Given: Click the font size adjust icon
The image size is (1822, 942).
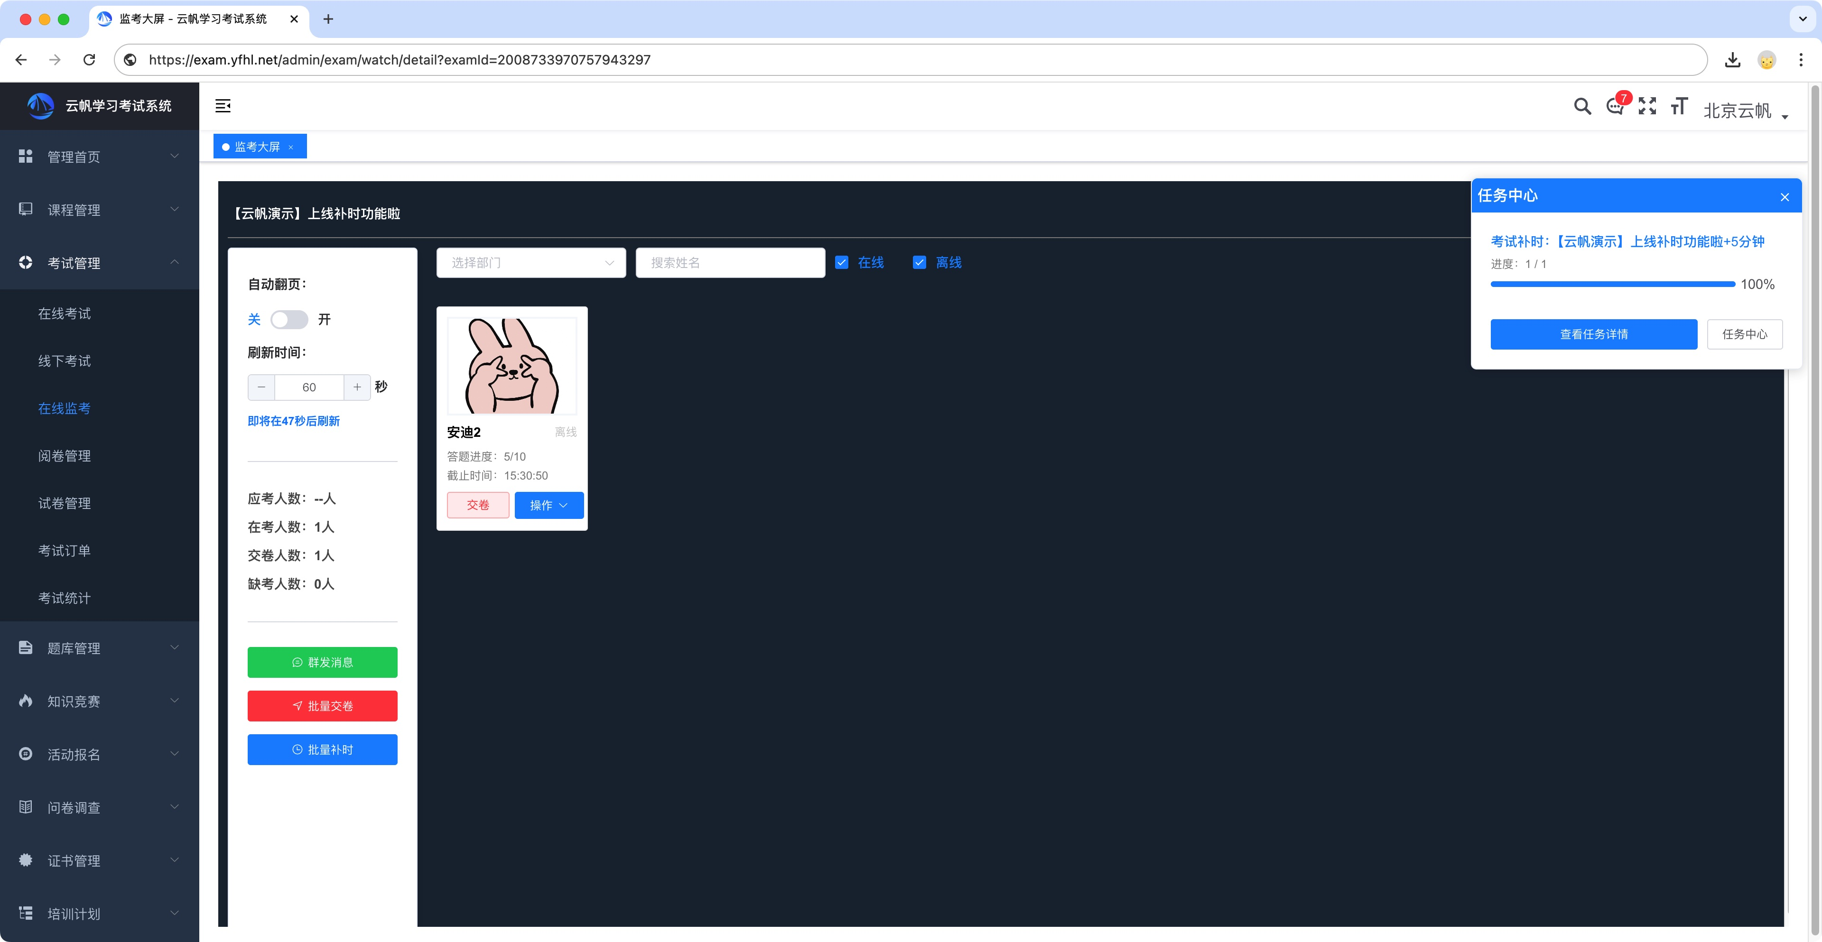Looking at the screenshot, I should tap(1679, 107).
